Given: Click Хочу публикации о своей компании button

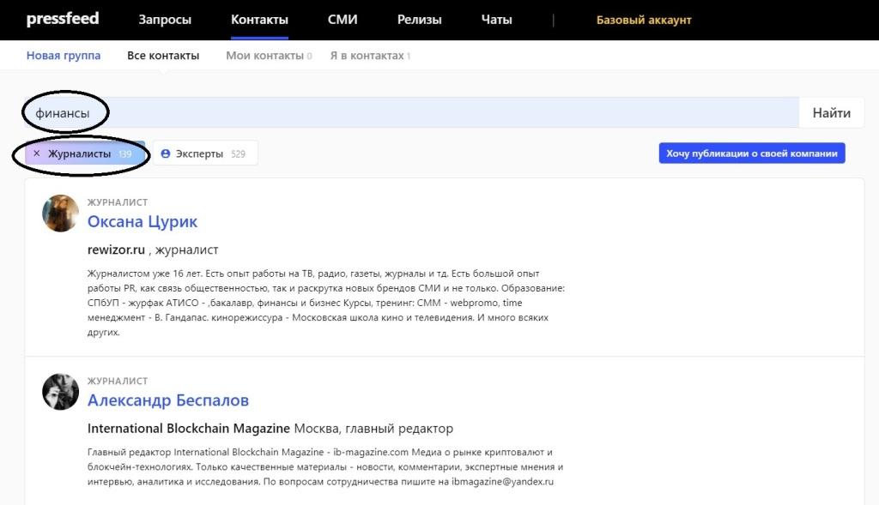Looking at the screenshot, I should coord(752,153).
